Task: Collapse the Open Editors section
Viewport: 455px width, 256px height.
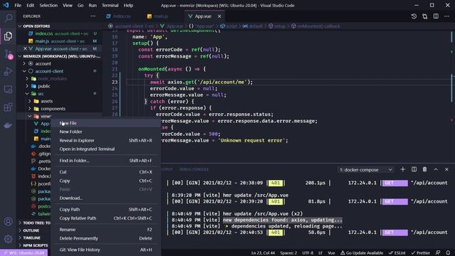Action: (20, 26)
